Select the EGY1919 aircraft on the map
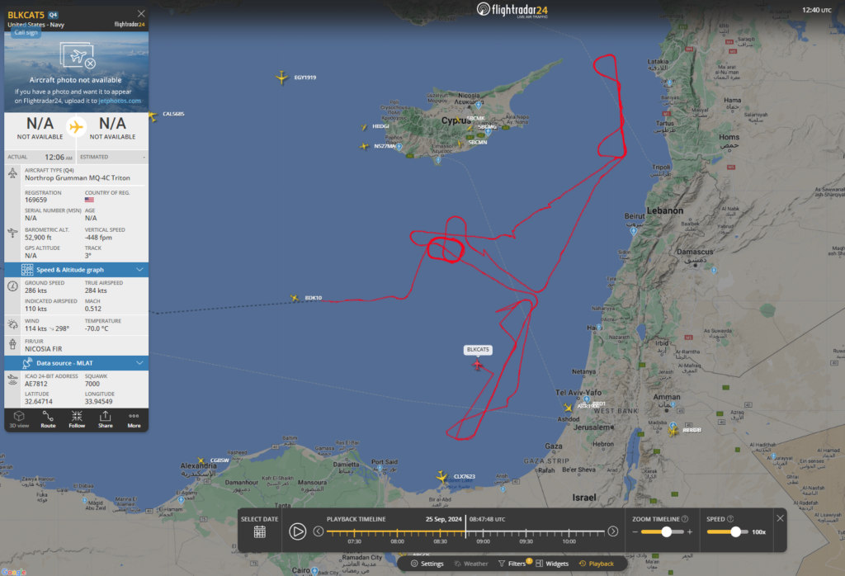 282,78
